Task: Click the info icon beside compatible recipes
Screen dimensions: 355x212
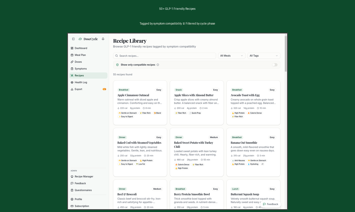Action: pos(158,65)
